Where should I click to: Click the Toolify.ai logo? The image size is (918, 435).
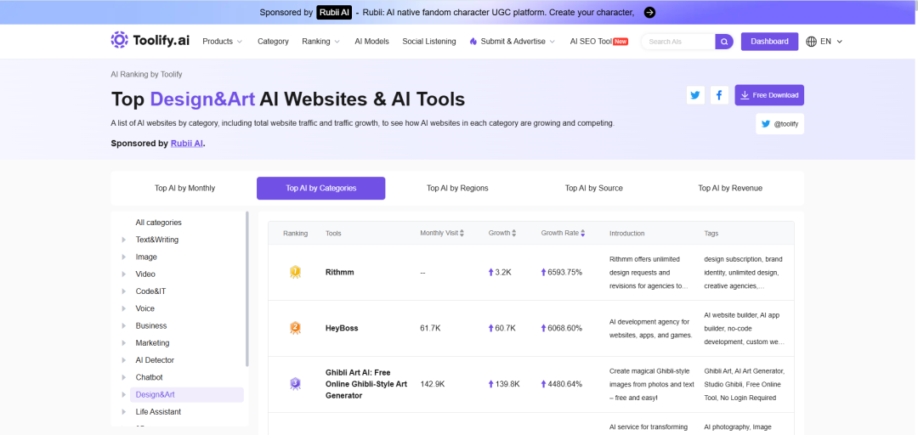click(x=150, y=41)
